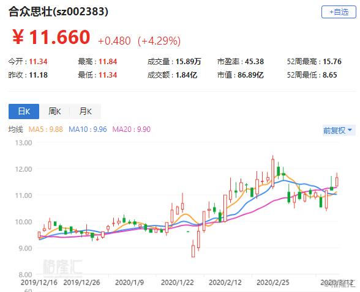The width and height of the screenshot is (360, 292).
Task: Click x-axis date 2019/12/26
Action: [x=81, y=282]
